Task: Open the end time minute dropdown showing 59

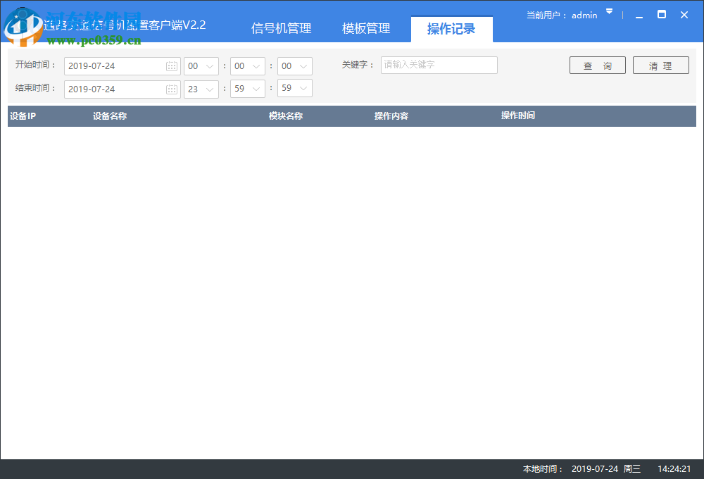Action: coord(256,88)
